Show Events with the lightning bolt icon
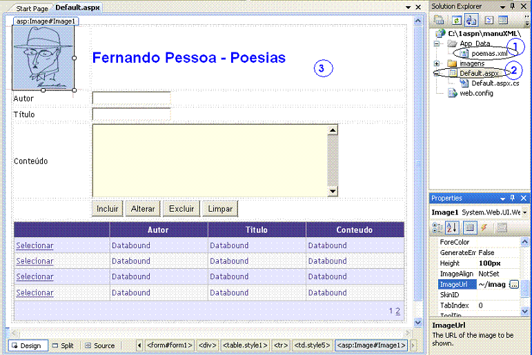 click(484, 228)
